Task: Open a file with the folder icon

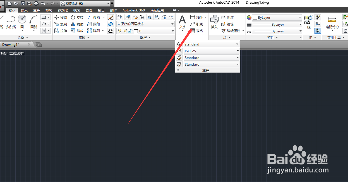Action: point(16,4)
